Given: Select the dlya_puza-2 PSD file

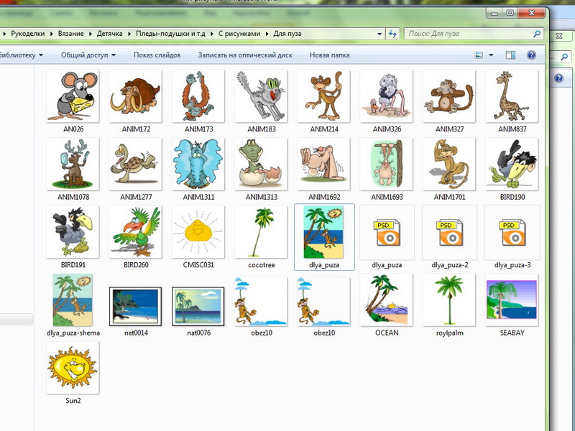Looking at the screenshot, I should tap(449, 233).
